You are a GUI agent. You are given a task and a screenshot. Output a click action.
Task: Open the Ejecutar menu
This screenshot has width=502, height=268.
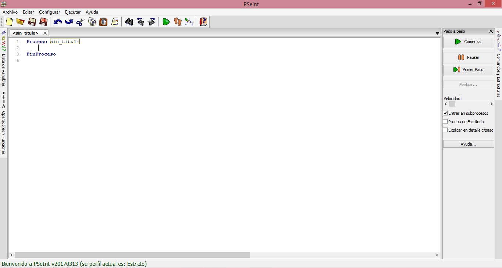73,12
